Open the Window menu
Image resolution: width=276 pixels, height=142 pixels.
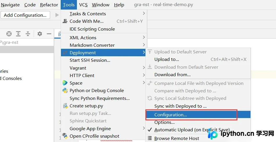pyautogui.click(x=101, y=5)
